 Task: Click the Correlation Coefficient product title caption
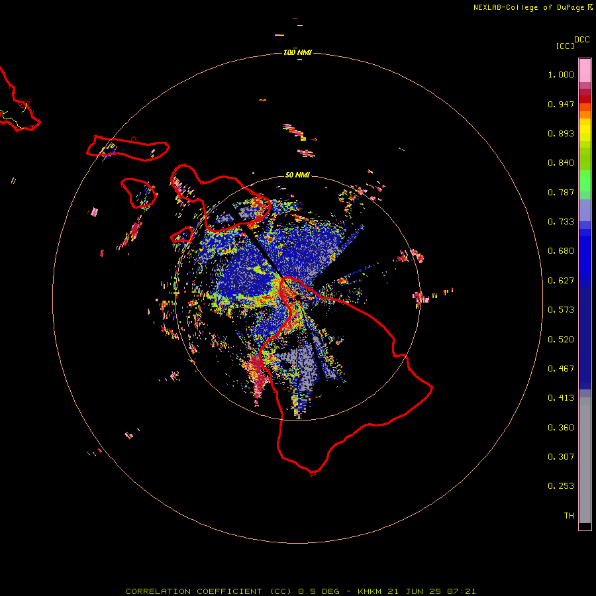(300, 591)
